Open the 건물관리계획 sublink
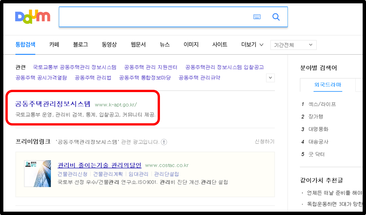 (x=108, y=174)
